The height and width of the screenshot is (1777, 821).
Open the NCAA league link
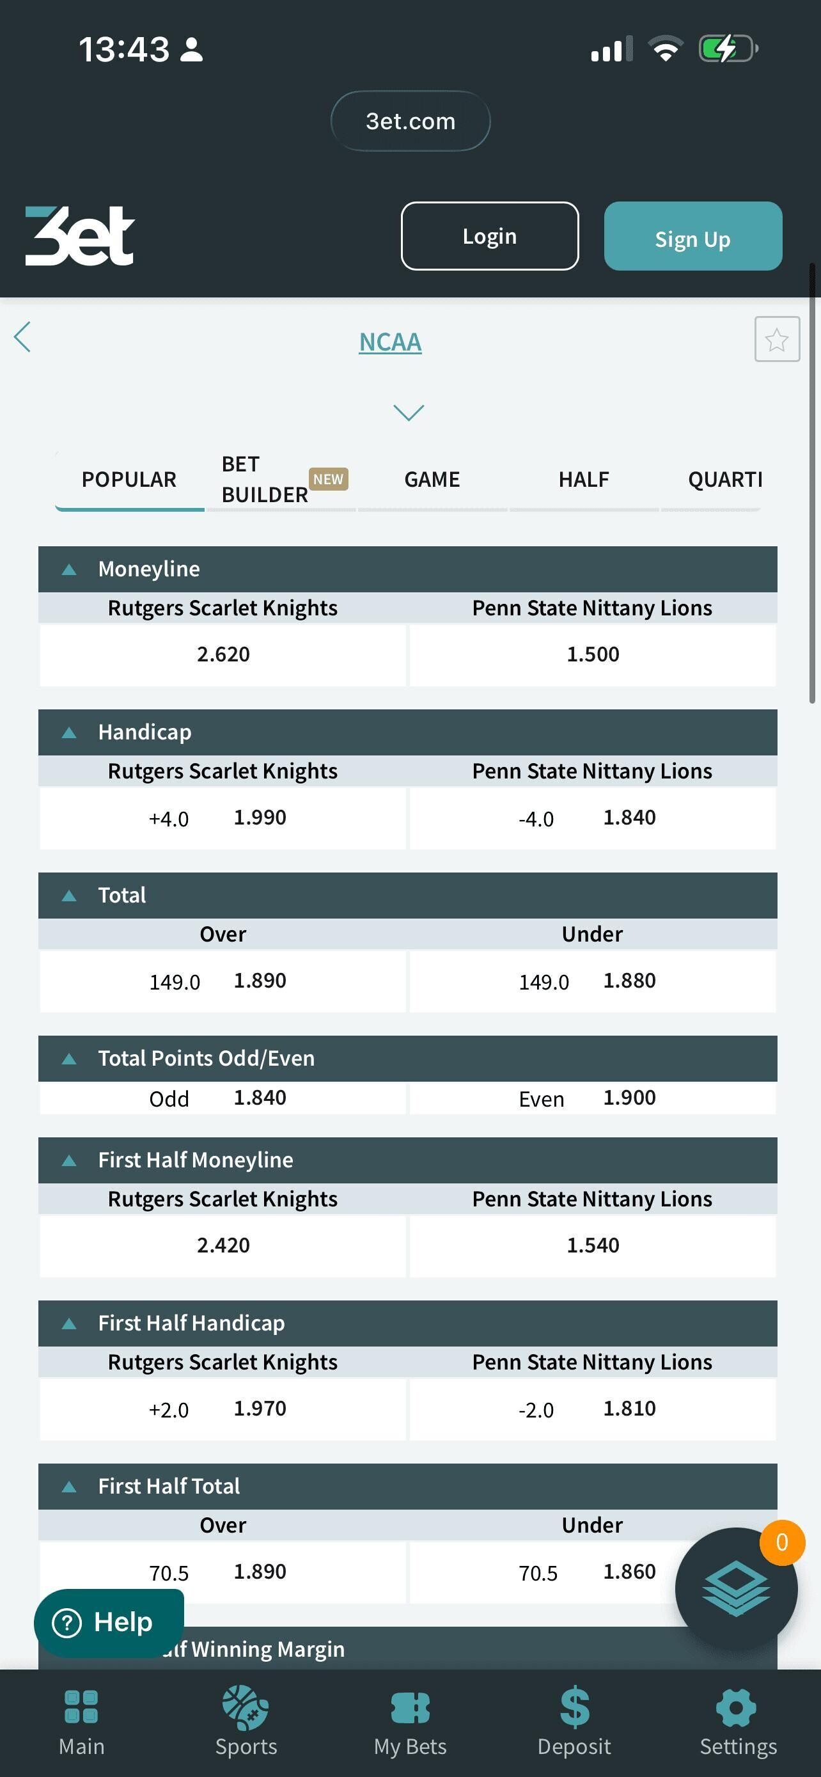pyautogui.click(x=390, y=342)
